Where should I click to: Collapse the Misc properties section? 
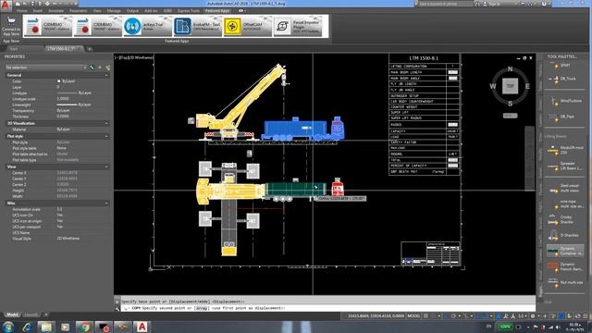click(106, 203)
